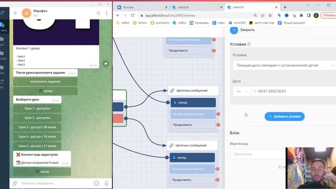The width and height of the screenshot is (336, 189).
Task: Open the browser tab search chevron
Action: (x=308, y=5)
